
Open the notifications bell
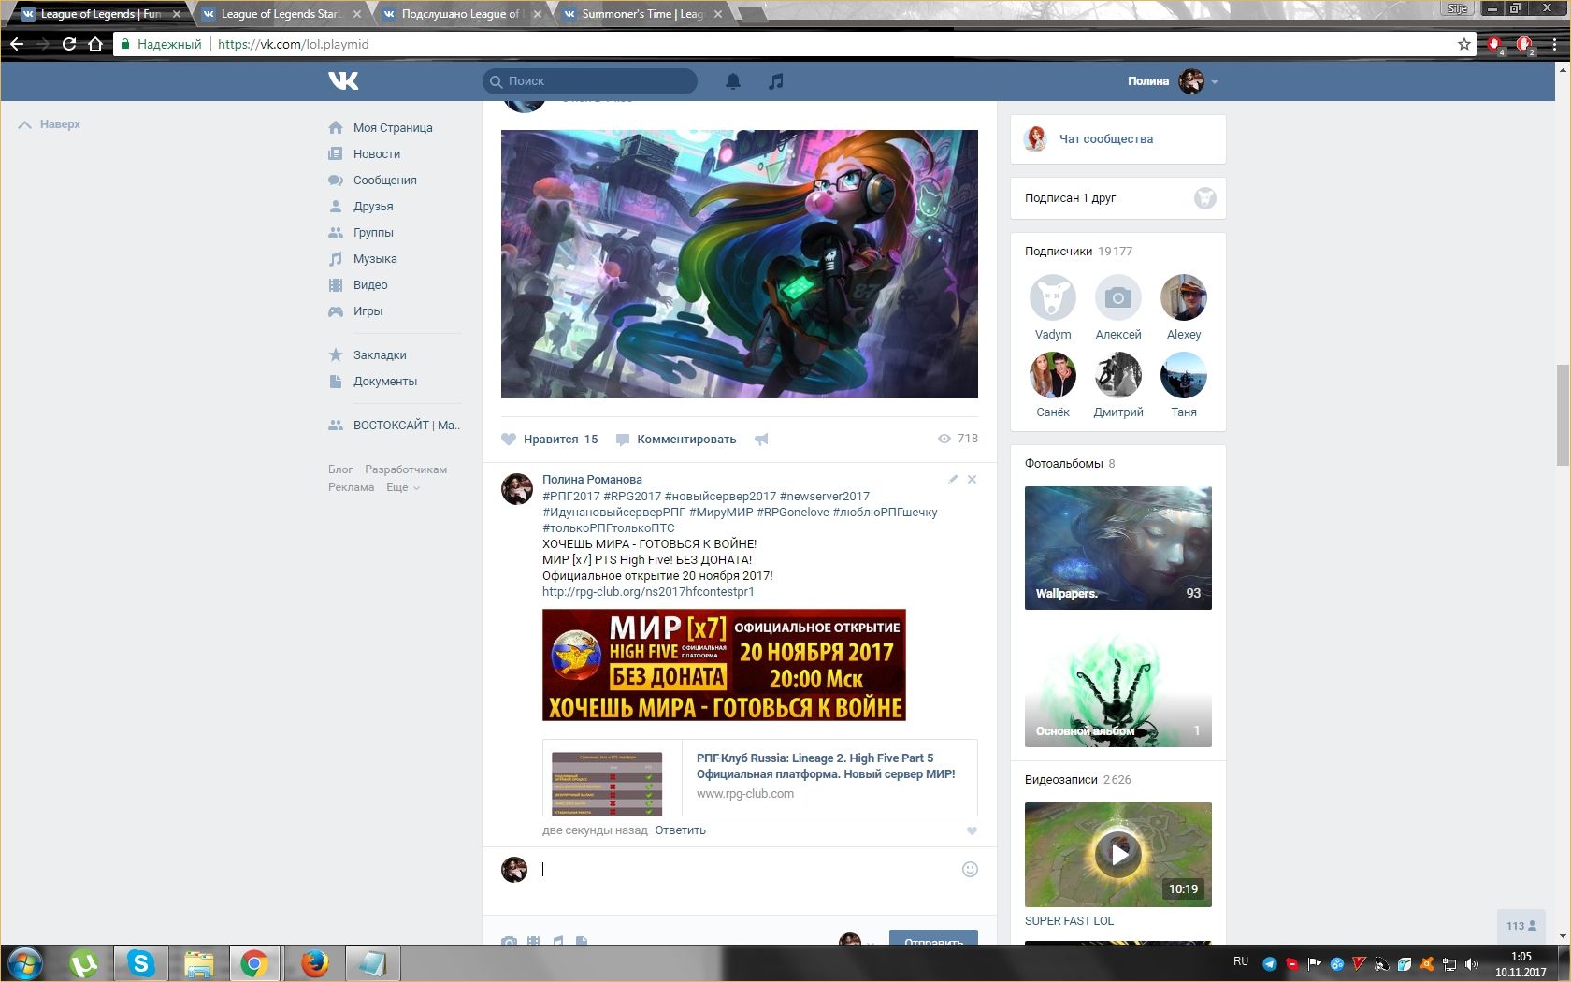coord(733,81)
